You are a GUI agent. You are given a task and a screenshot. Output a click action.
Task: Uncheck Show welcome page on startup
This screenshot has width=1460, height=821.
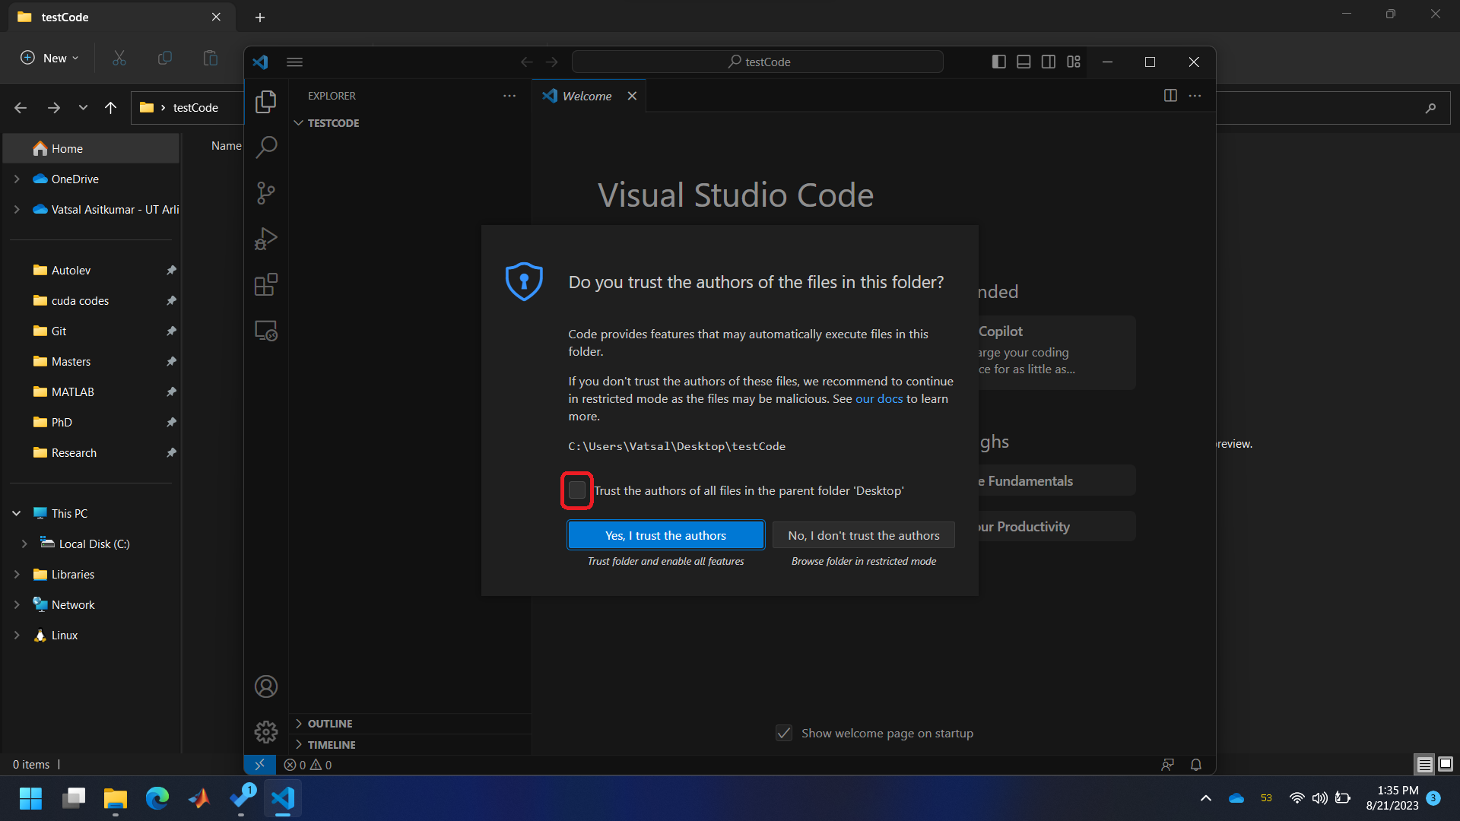click(x=784, y=733)
